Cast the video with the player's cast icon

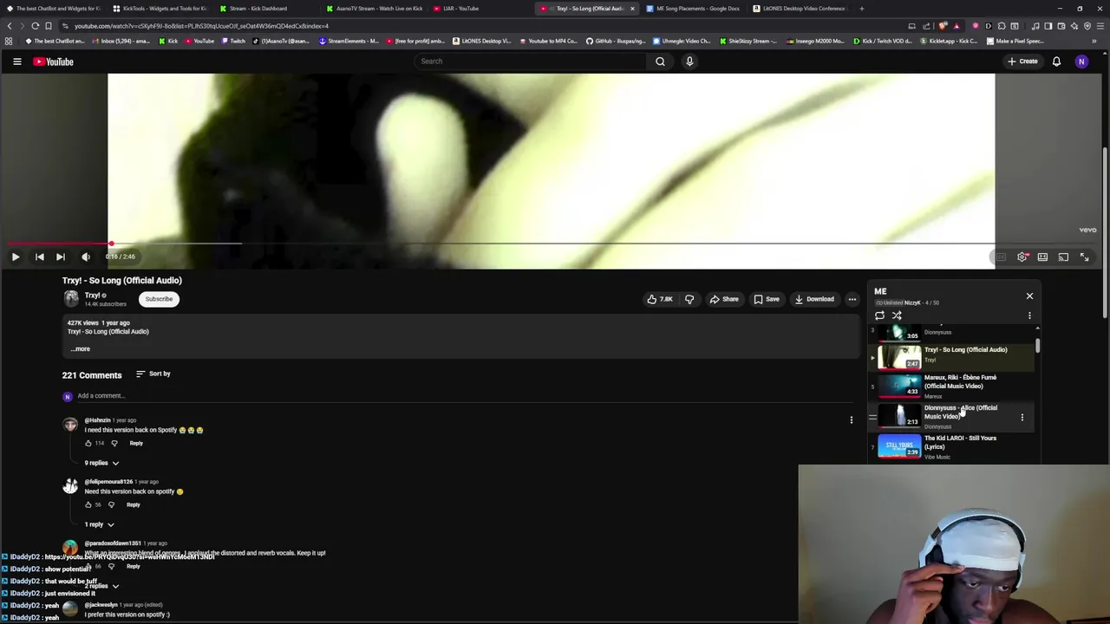click(1063, 257)
